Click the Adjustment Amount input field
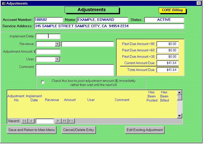203x144 pixels. [x=48, y=52]
